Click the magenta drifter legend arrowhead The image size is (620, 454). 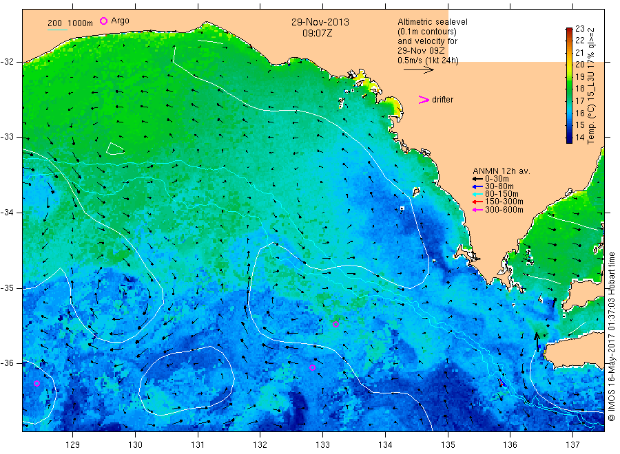(x=424, y=100)
